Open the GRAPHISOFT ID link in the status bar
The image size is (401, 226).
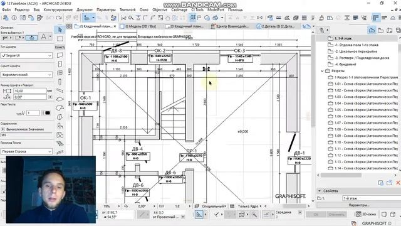point(377,223)
